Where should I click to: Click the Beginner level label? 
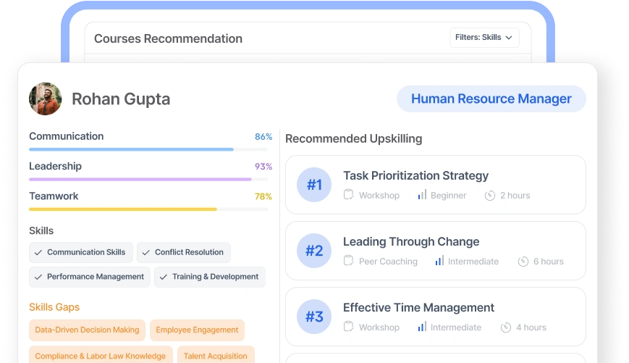[449, 196]
